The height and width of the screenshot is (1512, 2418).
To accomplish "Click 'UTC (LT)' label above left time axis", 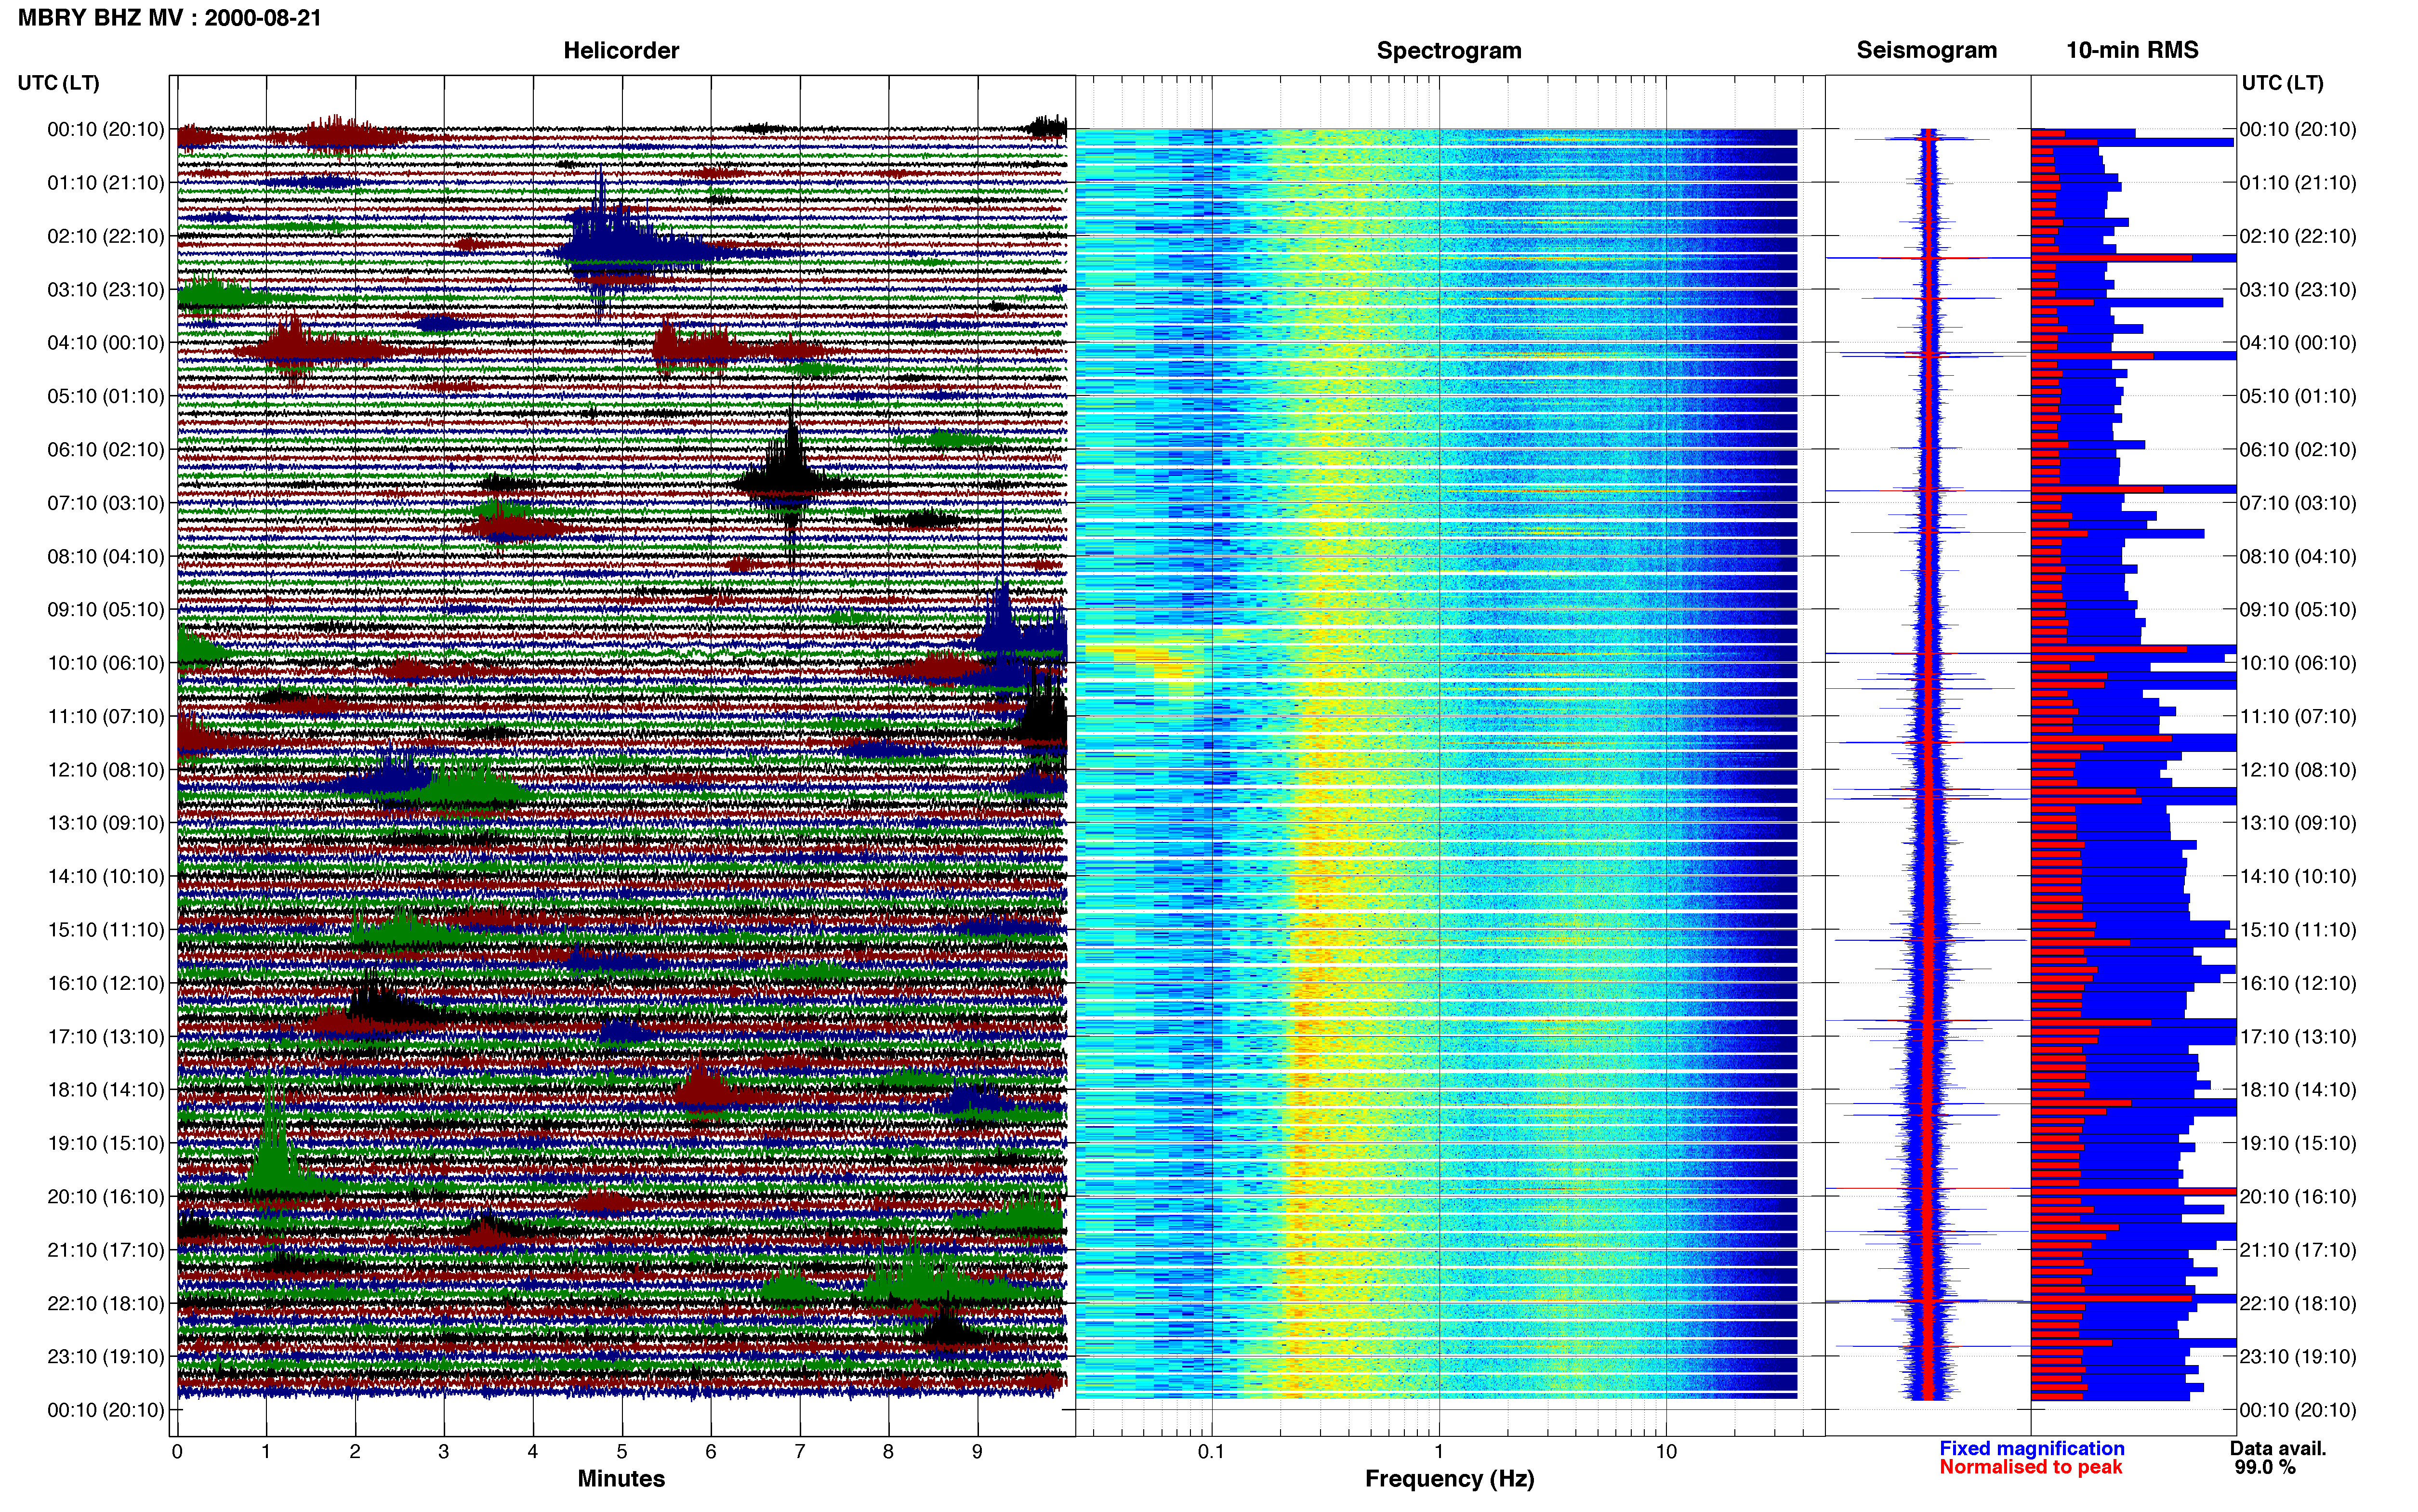I will click(x=59, y=83).
